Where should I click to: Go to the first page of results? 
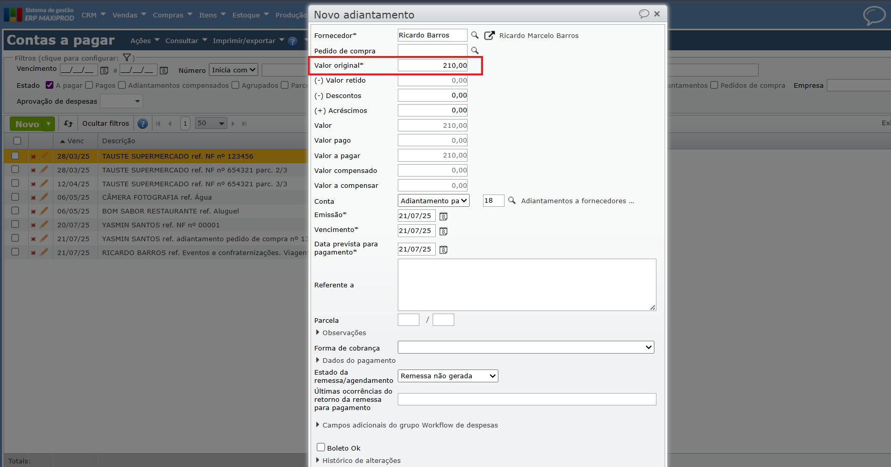[158, 124]
